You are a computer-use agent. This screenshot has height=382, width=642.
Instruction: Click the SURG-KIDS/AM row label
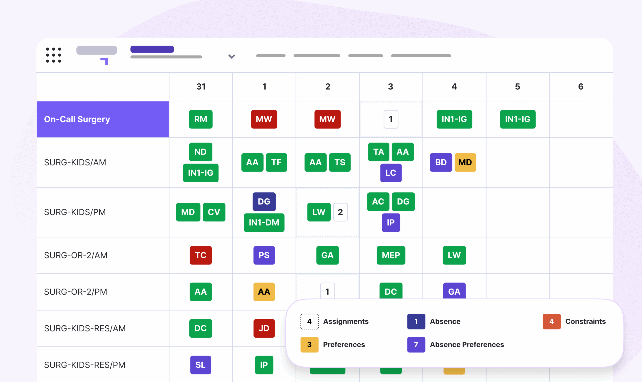pyautogui.click(x=75, y=162)
